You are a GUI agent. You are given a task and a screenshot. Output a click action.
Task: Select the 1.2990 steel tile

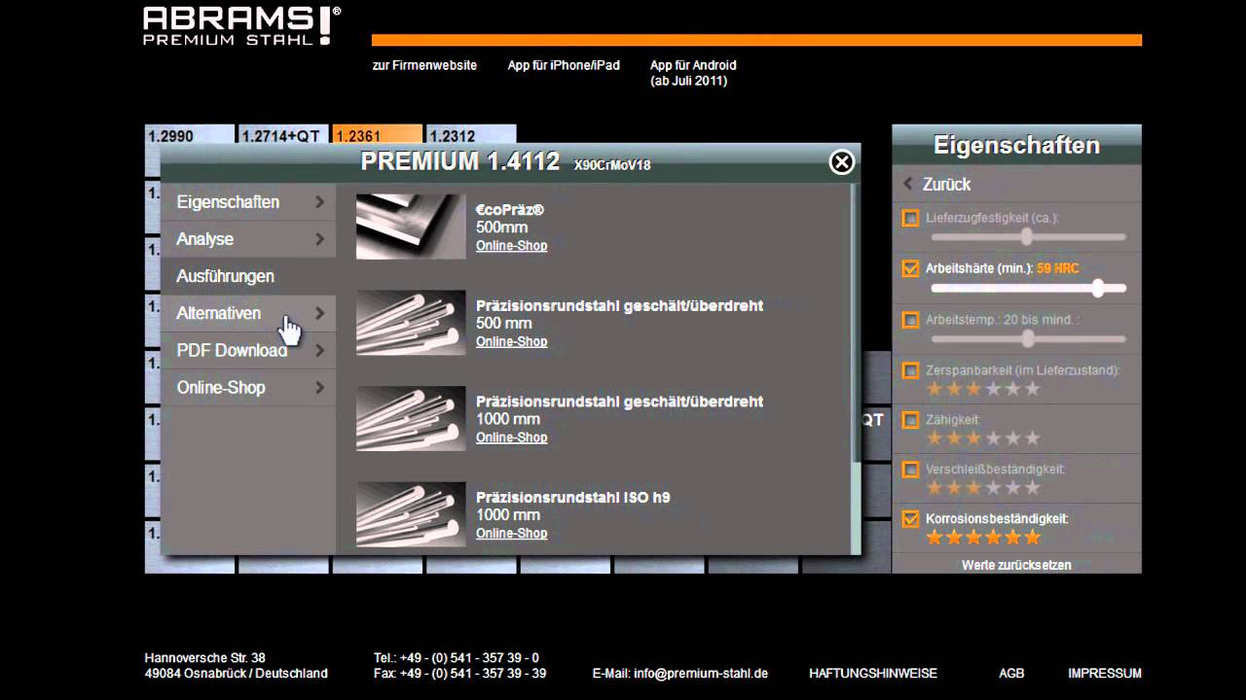[x=190, y=136]
